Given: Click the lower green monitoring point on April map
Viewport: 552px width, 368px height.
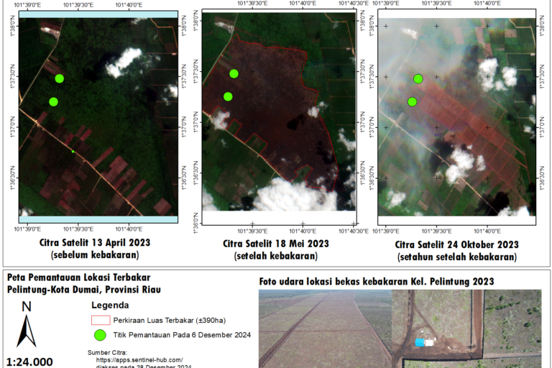Looking at the screenshot, I should pos(53,101).
